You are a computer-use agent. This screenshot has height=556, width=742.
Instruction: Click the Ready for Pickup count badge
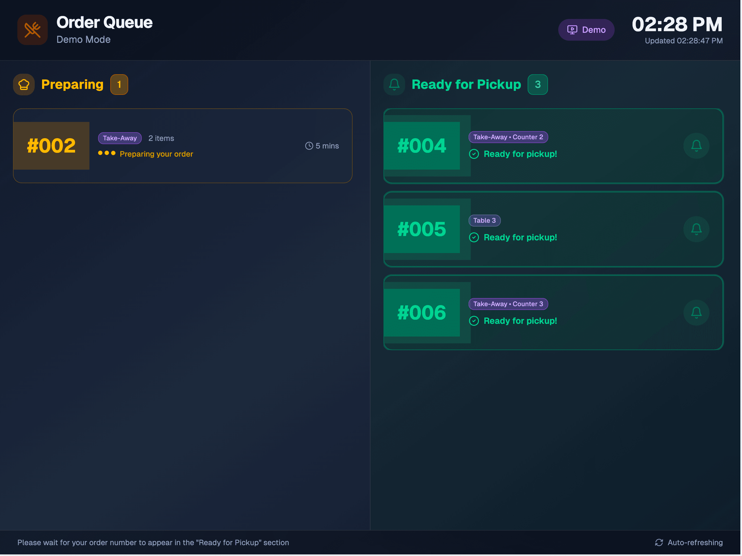(537, 85)
